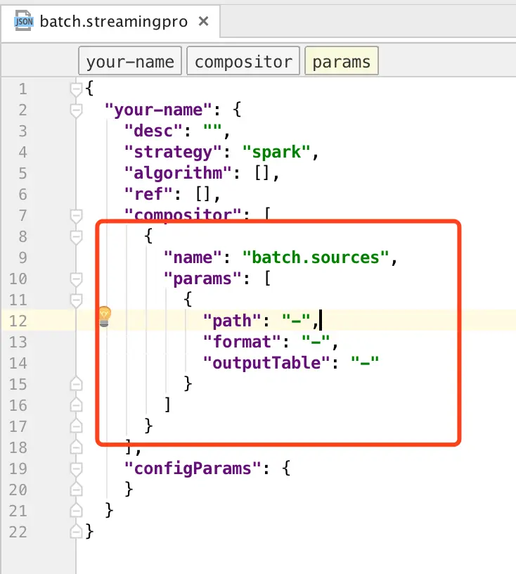Screen dimensions: 516x574
Task: Click the "name" key on line 9
Action: click(193, 257)
